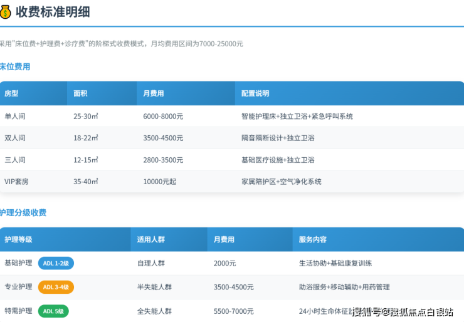Select the 床位费用 section heading
The image size is (464, 322).
[15, 66]
